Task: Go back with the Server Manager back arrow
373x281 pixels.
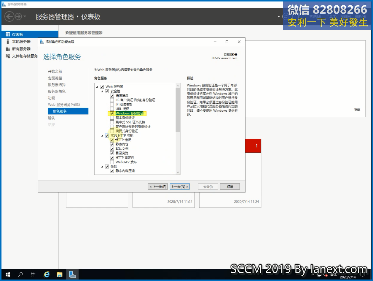Action: (x=9, y=16)
